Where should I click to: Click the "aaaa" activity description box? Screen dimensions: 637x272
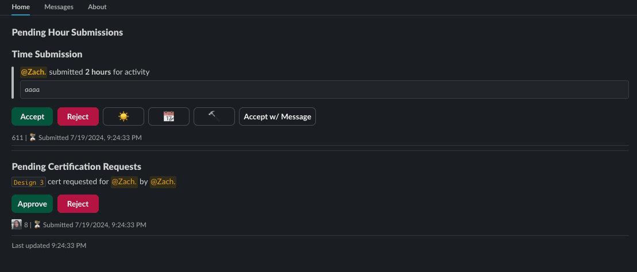(x=324, y=90)
